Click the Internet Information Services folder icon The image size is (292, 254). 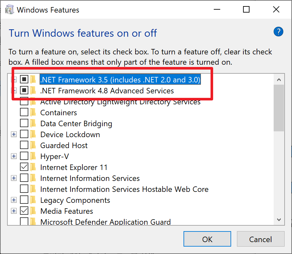click(33, 178)
